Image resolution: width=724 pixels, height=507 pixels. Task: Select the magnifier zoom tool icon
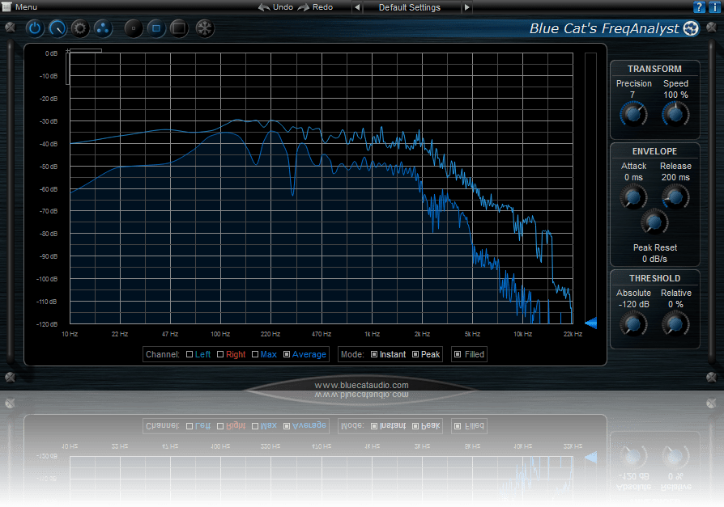[x=57, y=28]
